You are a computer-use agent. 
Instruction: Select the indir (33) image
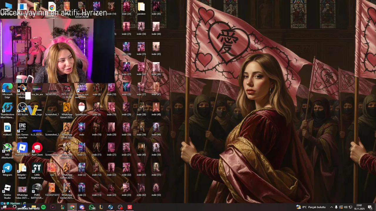point(126,190)
